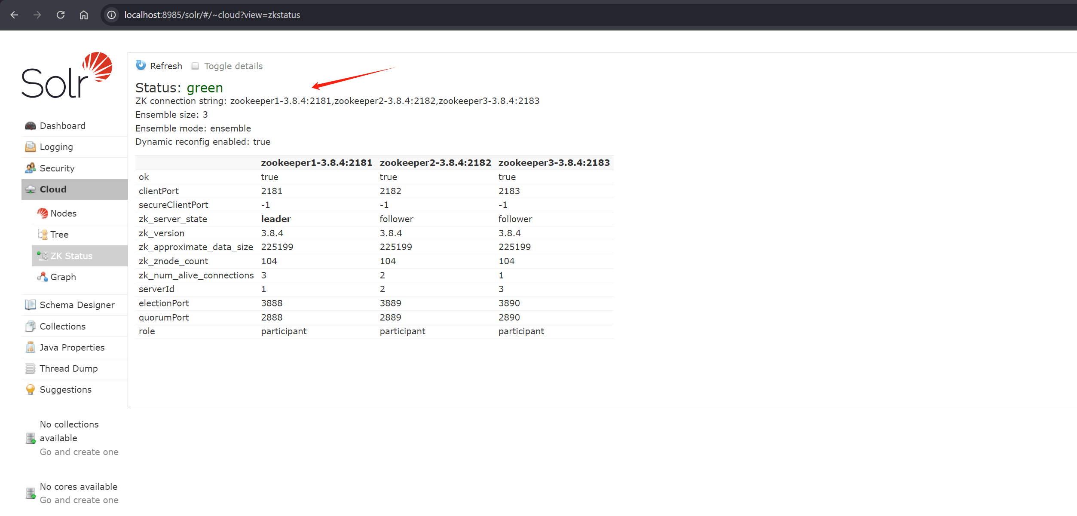Click the Suggestions lightbulb icon

point(30,390)
